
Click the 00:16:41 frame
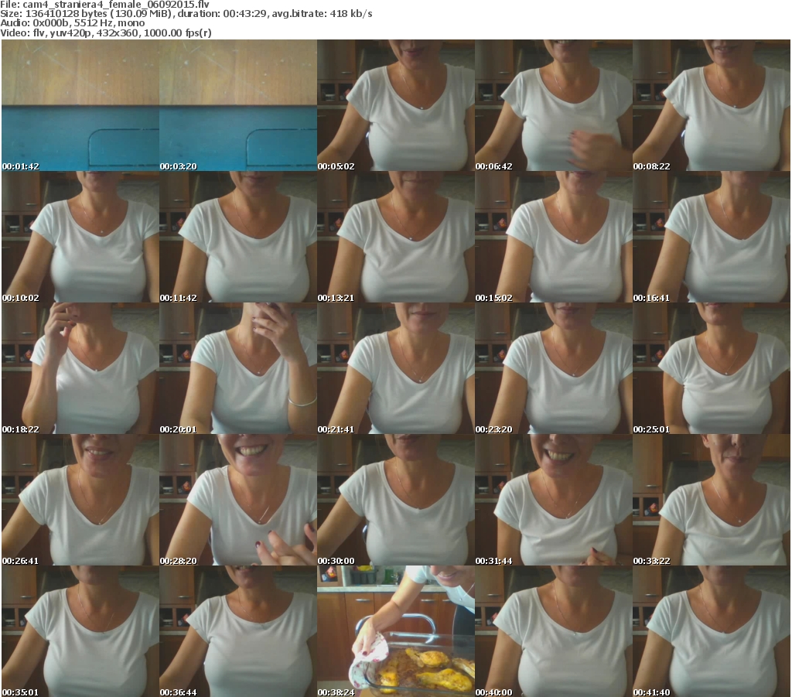pyautogui.click(x=712, y=237)
